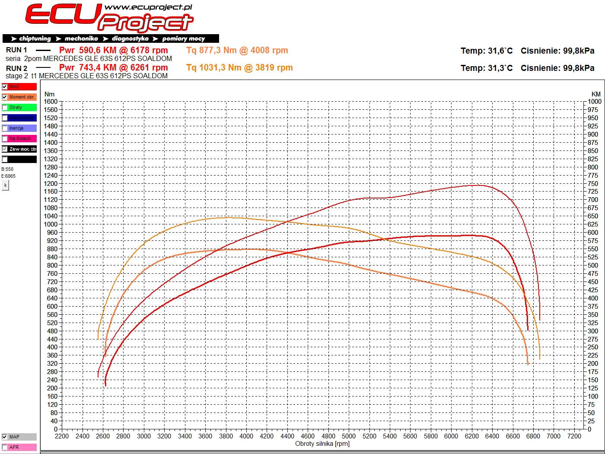
Task: Select the RUN 2 label
Action: click(16, 68)
